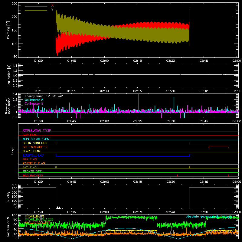Click the 02:00 label under the Pointing plot
This screenshot has width=242, height=242.
pos(104,61)
